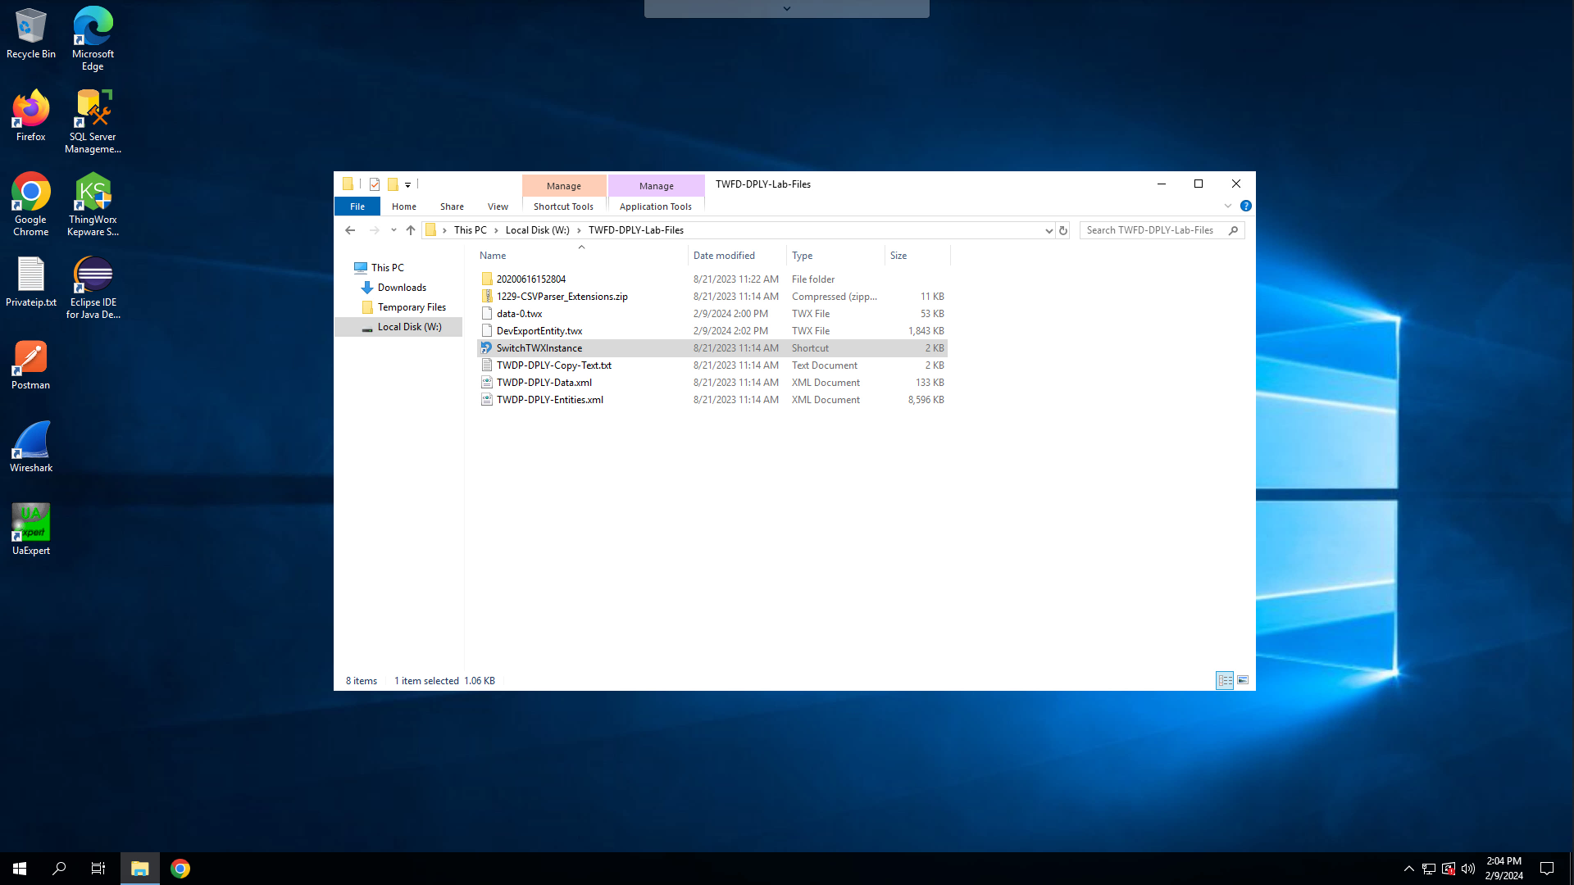Screen dimensions: 1574x885
Task: Select the Firefox desktop shortcut
Action: [x=31, y=116]
